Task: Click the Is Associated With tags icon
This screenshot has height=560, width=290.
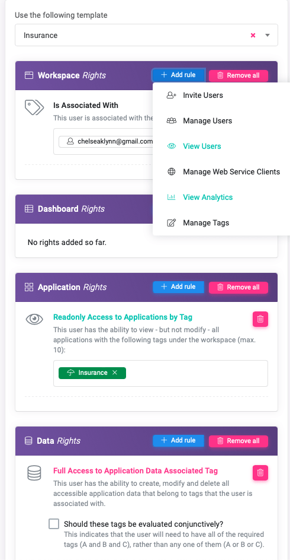Action: pos(34,107)
